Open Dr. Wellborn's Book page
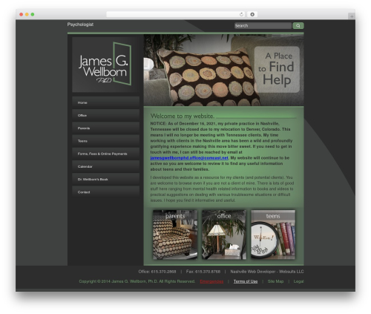Viewport: 371px width, 314px height. (105, 179)
